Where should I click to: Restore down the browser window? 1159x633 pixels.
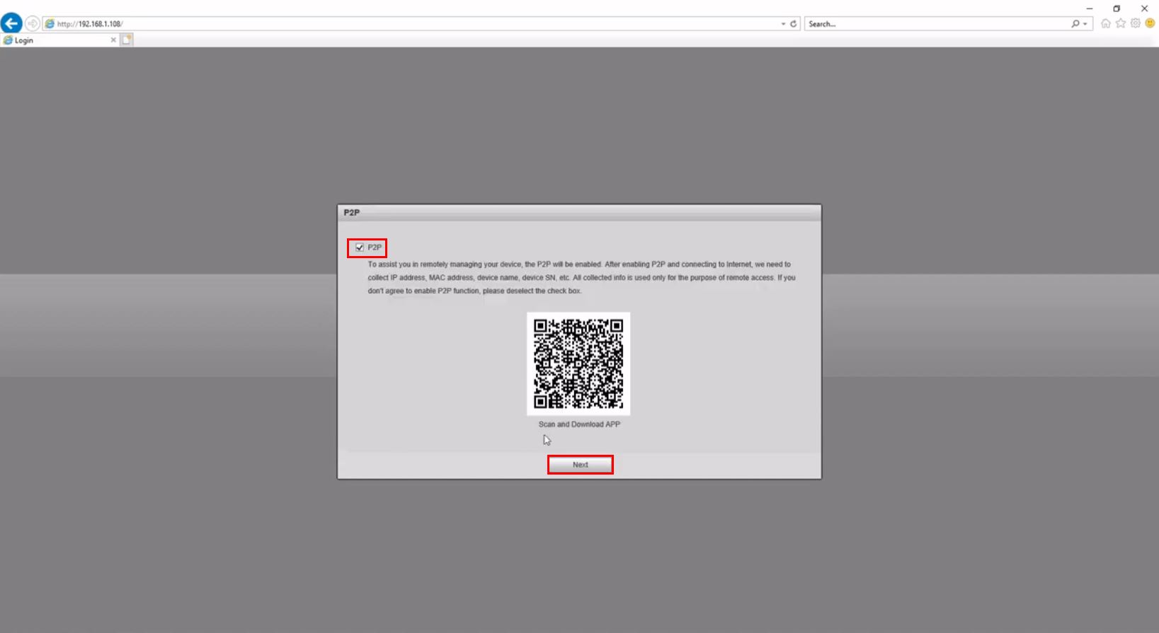point(1117,8)
